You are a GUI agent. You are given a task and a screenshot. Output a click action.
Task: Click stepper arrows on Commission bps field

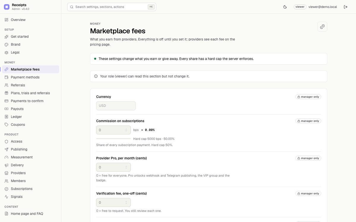[126, 130]
